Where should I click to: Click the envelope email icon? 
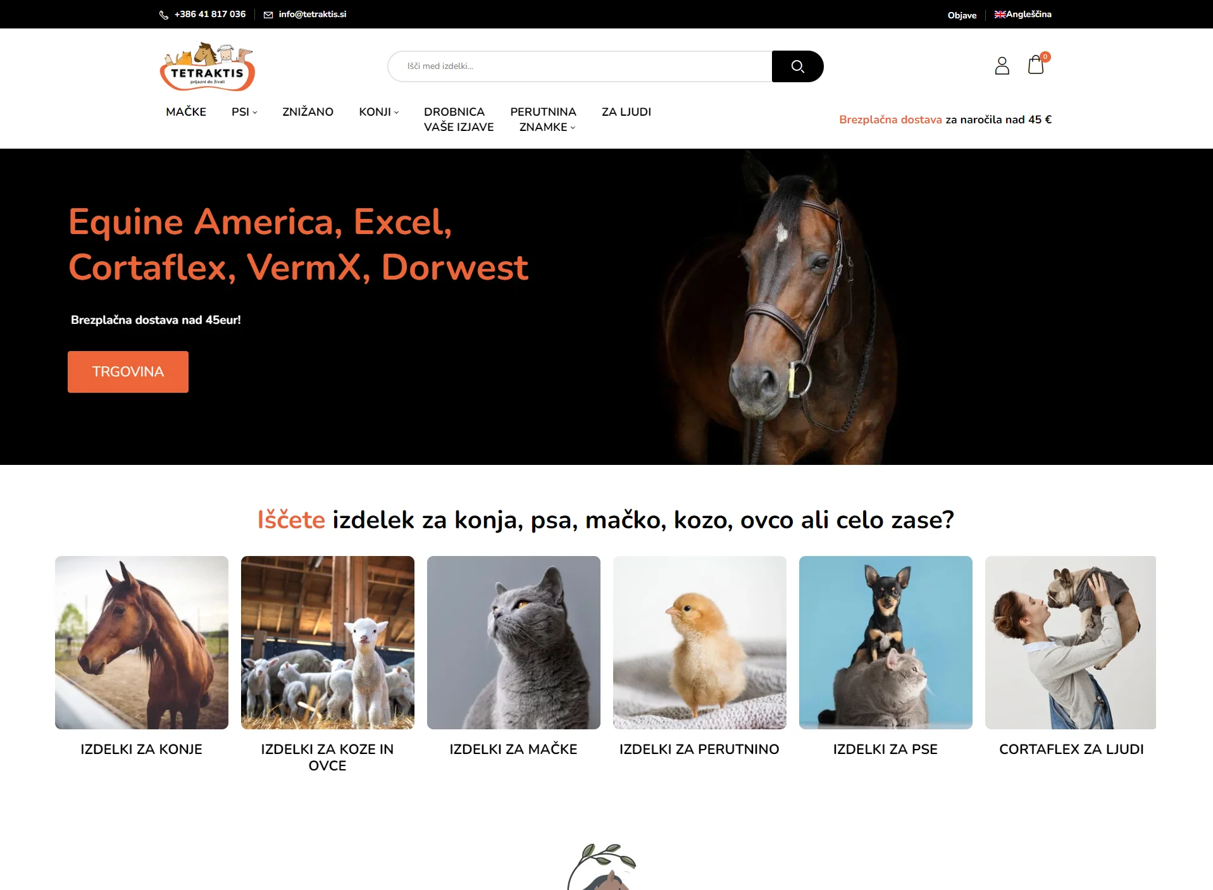(268, 15)
